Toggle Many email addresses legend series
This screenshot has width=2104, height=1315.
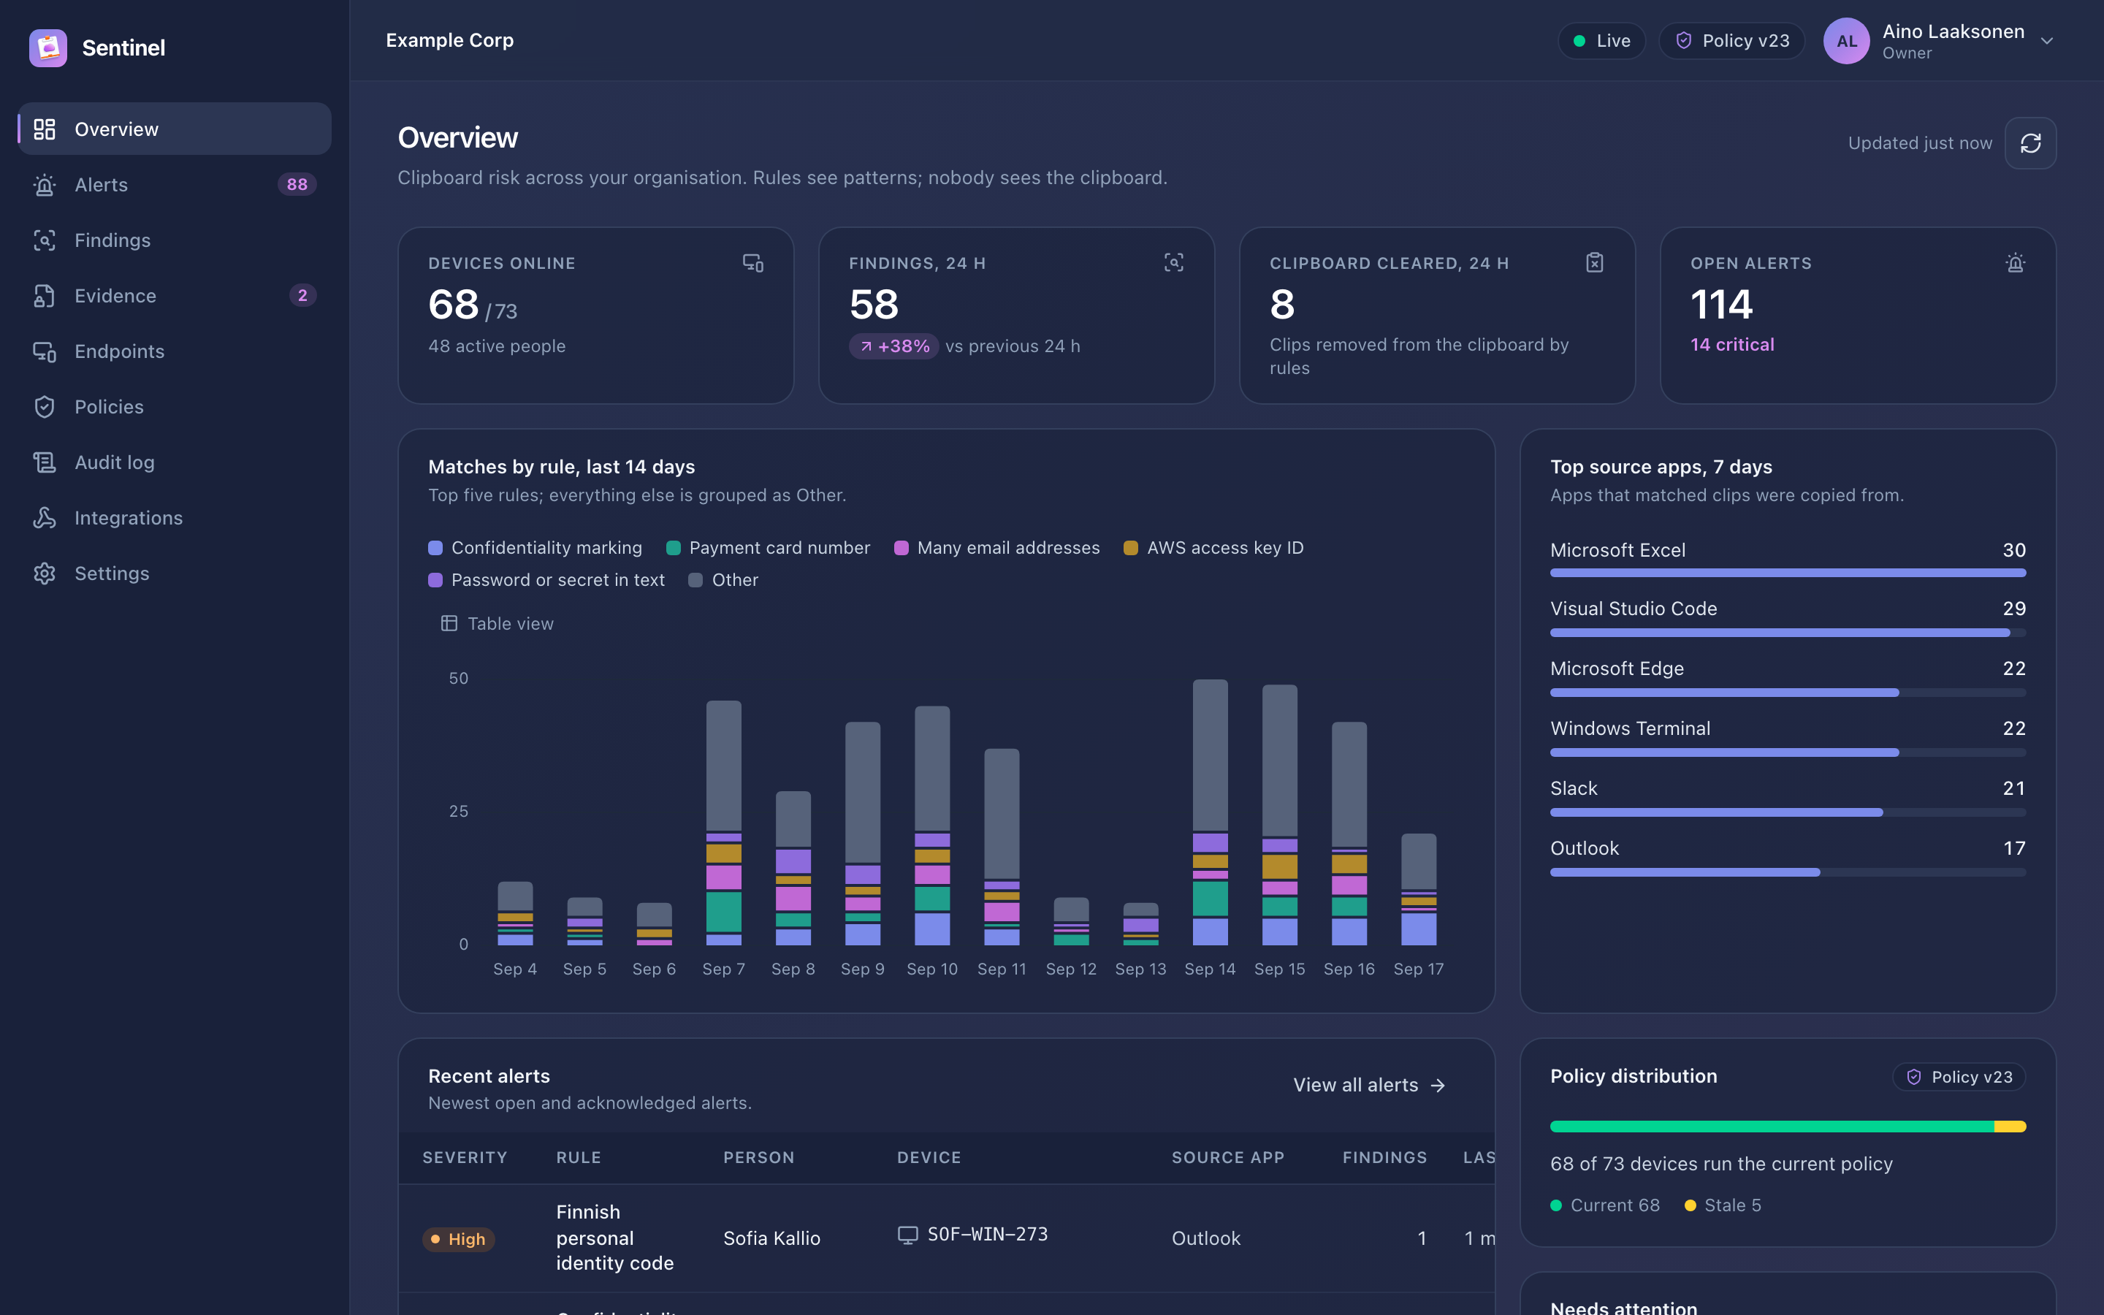997,548
